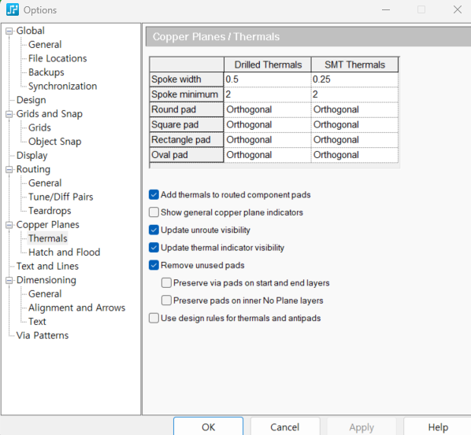Open Teardrops under Routing
471x435 pixels.
coord(50,211)
